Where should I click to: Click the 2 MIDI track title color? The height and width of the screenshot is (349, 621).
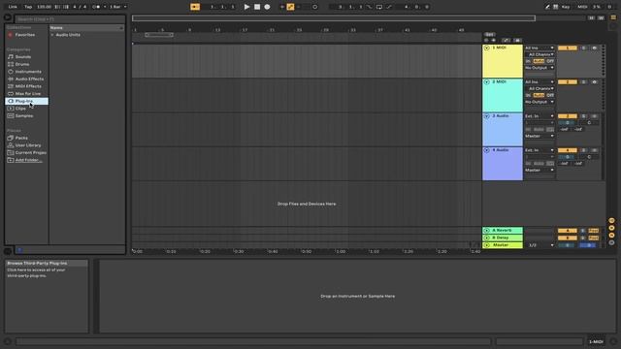click(x=503, y=95)
